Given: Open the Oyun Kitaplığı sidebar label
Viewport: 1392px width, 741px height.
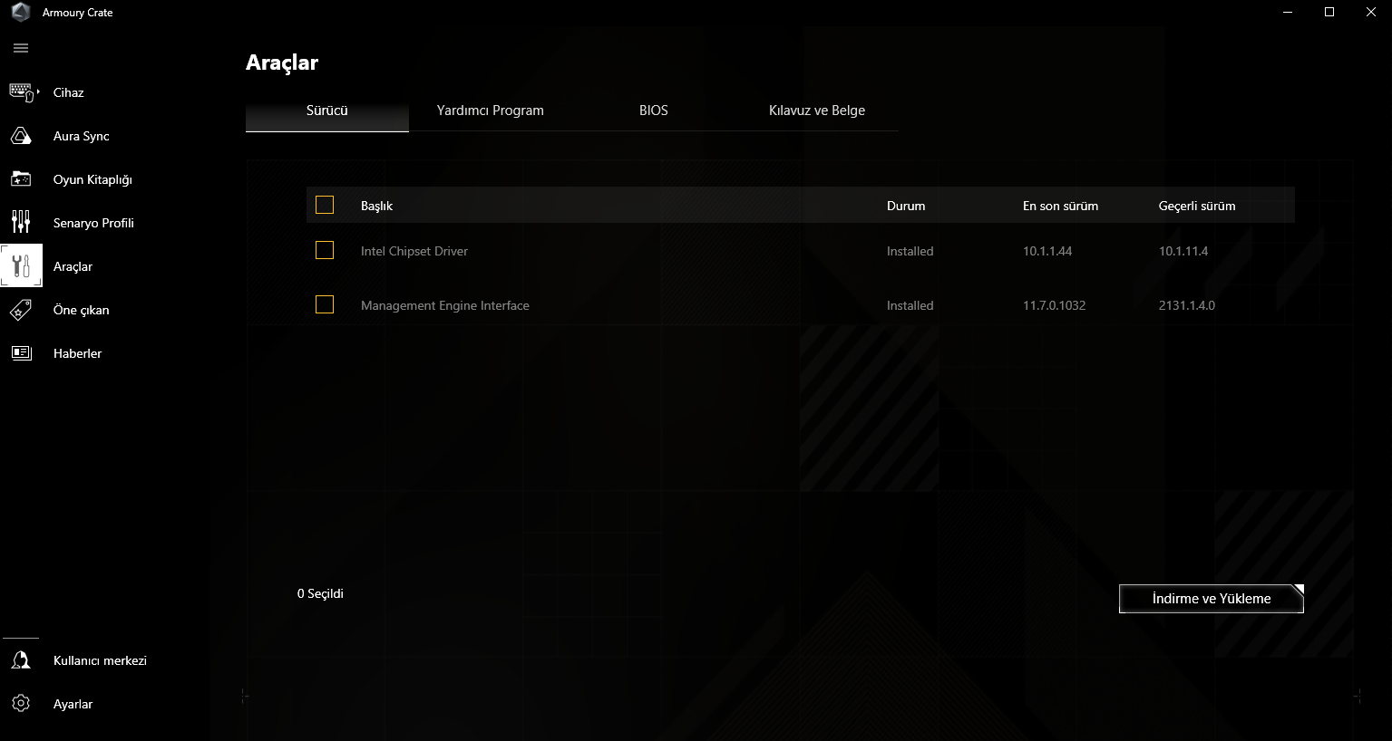Looking at the screenshot, I should point(92,179).
